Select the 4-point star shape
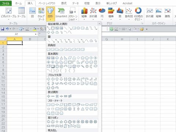 [x=57, y=122]
